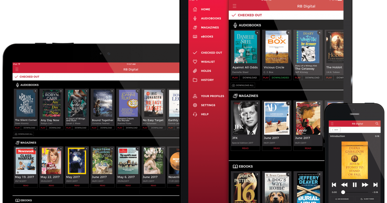This screenshot has height=203, width=387.
Task: Open the Settings gear in the sidebar
Action: [x=195, y=105]
